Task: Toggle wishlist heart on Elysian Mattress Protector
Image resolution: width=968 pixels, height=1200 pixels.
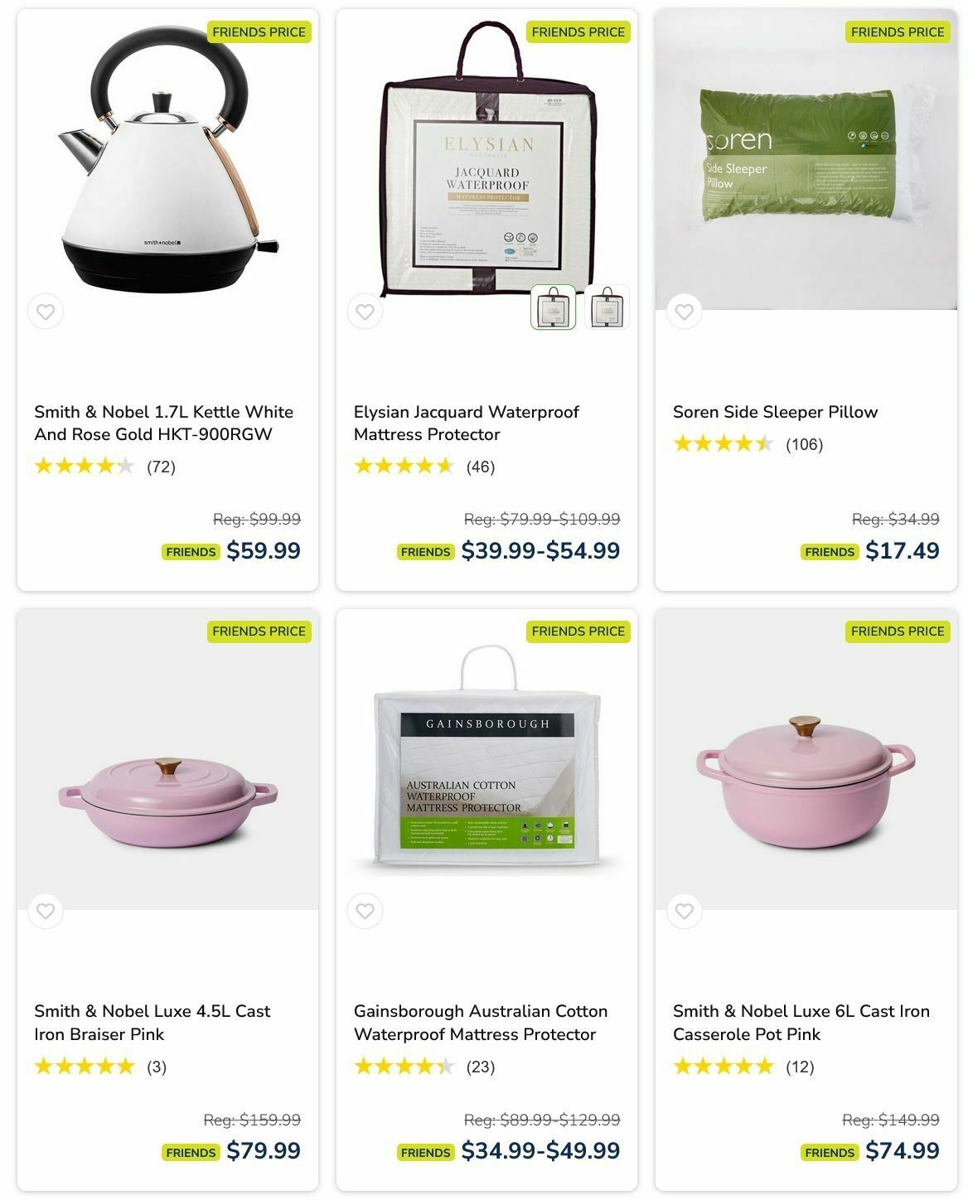Action: [365, 312]
